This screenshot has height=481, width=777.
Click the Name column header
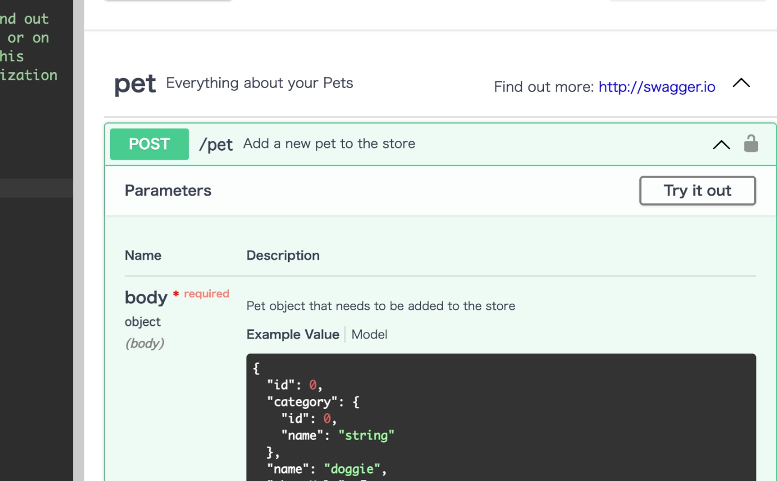click(143, 255)
